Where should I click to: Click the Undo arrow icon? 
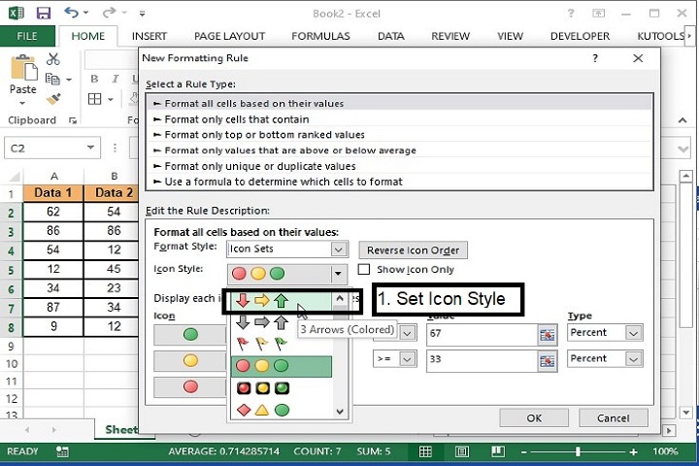point(71,13)
